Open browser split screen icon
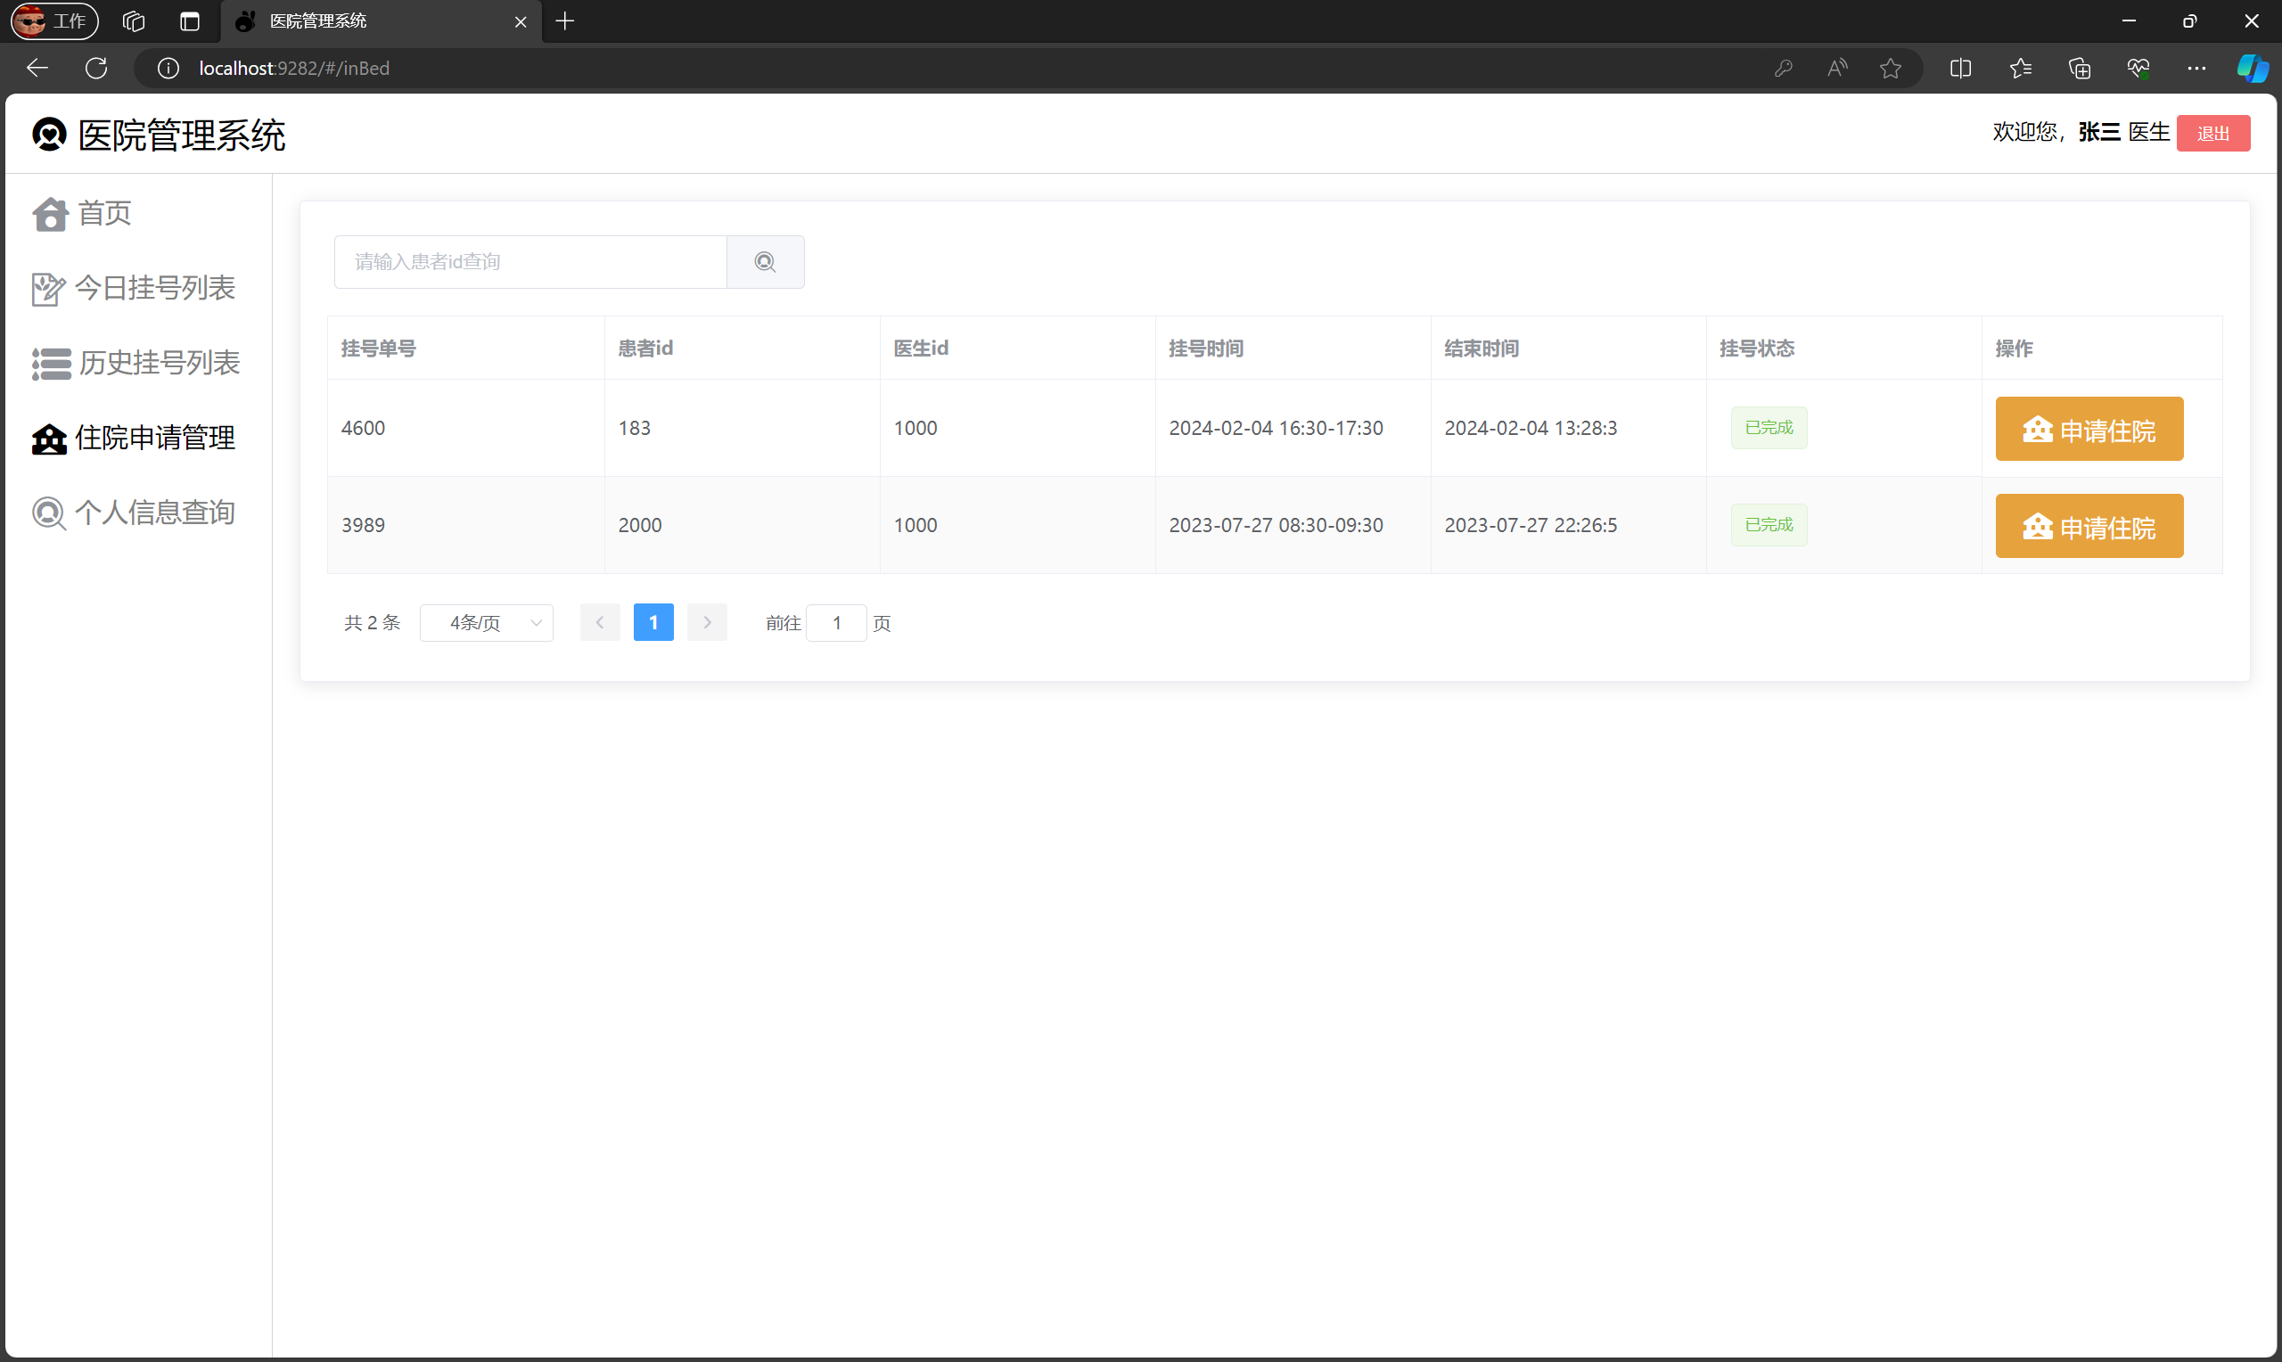 [1960, 68]
